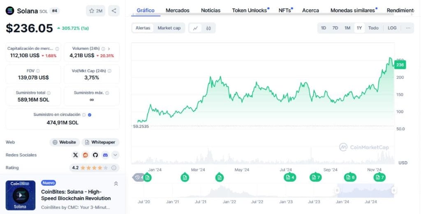The width and height of the screenshot is (421, 214).
Task: Open FDV info icon
Action: tap(38, 71)
